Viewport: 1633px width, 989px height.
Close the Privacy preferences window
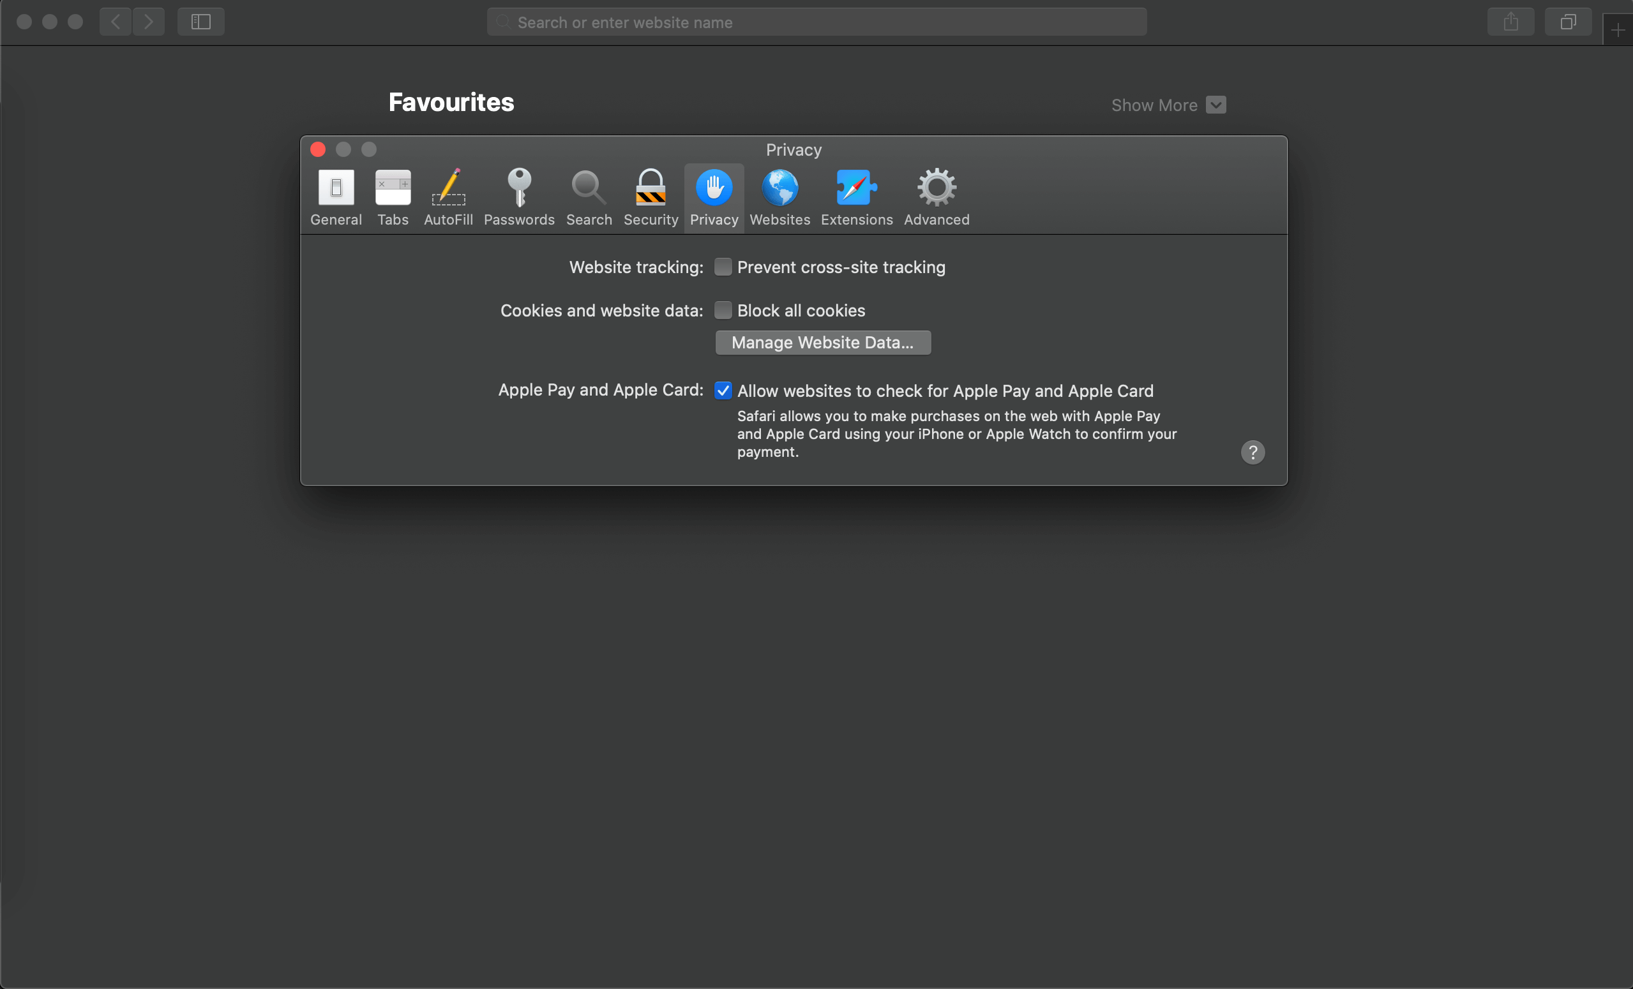coord(318,149)
